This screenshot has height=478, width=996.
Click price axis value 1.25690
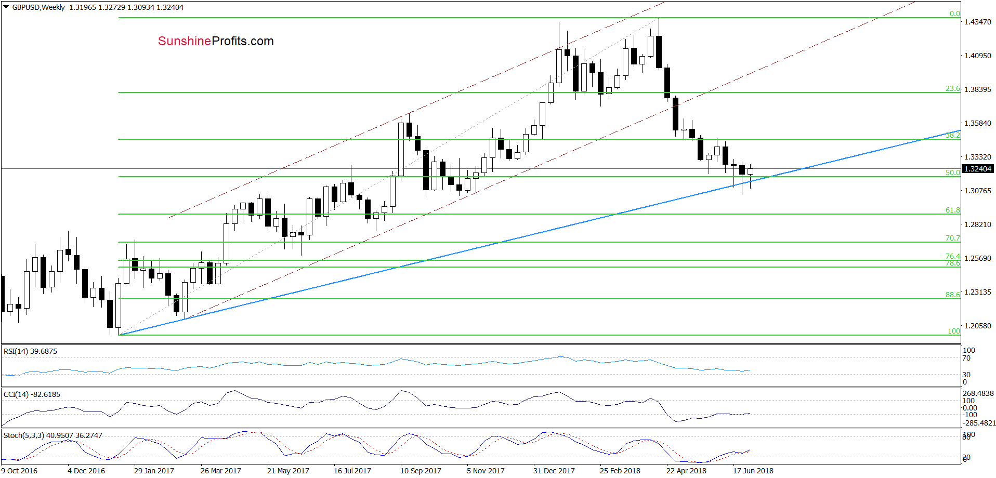pos(978,258)
